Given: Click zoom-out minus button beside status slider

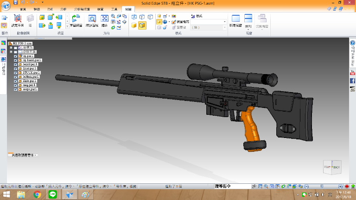Looking at the screenshot, I should [306, 187].
